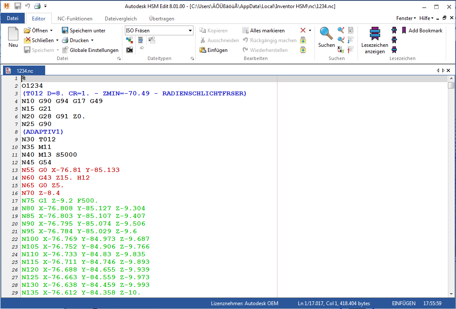The height and width of the screenshot is (309, 456).
Task: Click the previous document tab arrow
Action: click(x=438, y=71)
